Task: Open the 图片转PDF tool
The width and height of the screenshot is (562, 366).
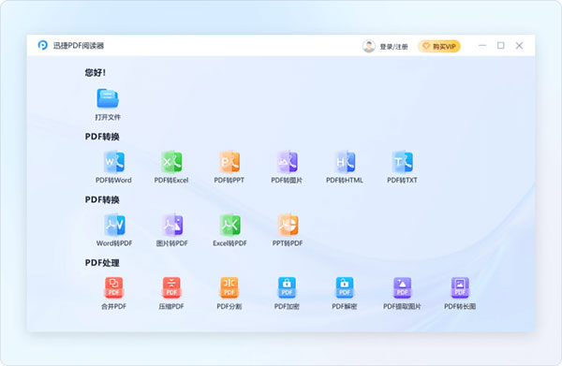Action: coord(172,225)
